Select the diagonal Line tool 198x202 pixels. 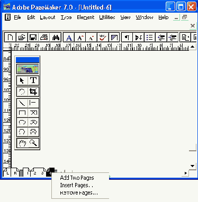coord(22,103)
